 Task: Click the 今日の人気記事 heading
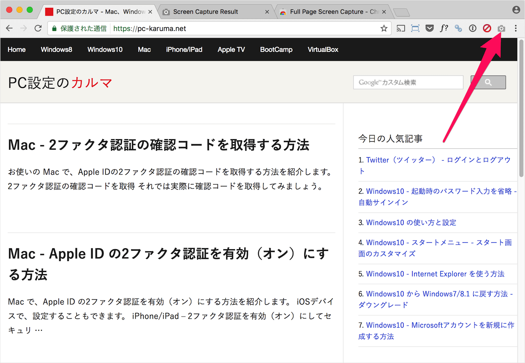[x=390, y=139]
